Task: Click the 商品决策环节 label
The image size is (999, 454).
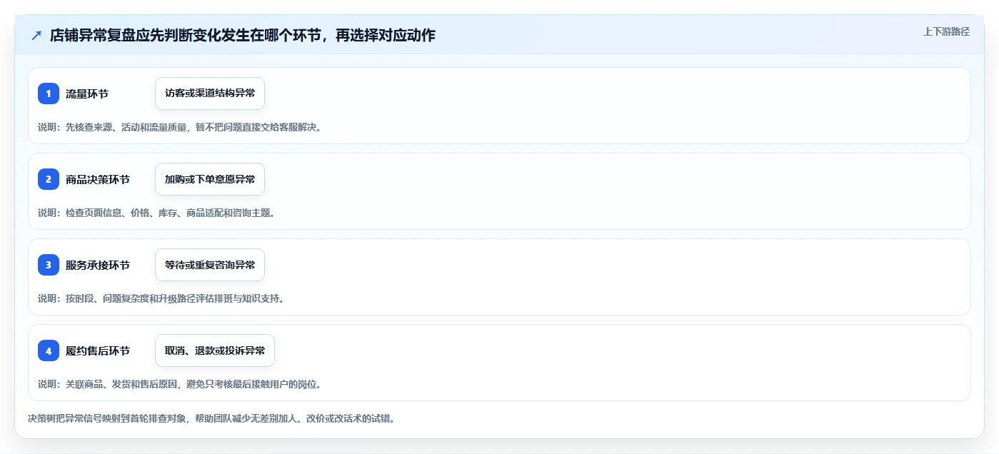Action: [98, 179]
